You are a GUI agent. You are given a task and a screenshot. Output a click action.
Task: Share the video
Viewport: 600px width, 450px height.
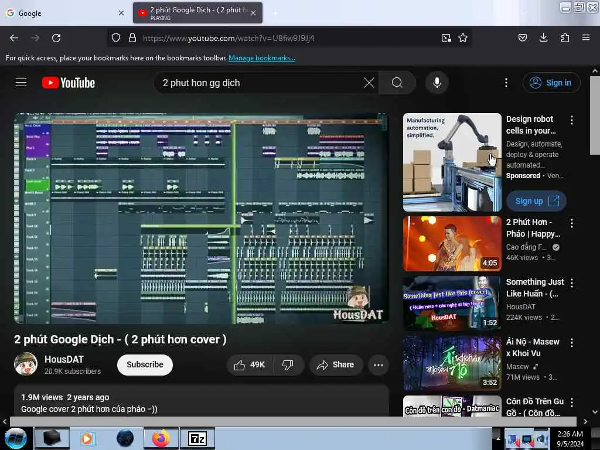click(336, 365)
